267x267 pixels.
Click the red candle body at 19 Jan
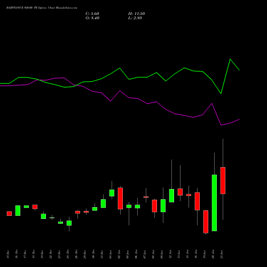click(x=206, y=222)
